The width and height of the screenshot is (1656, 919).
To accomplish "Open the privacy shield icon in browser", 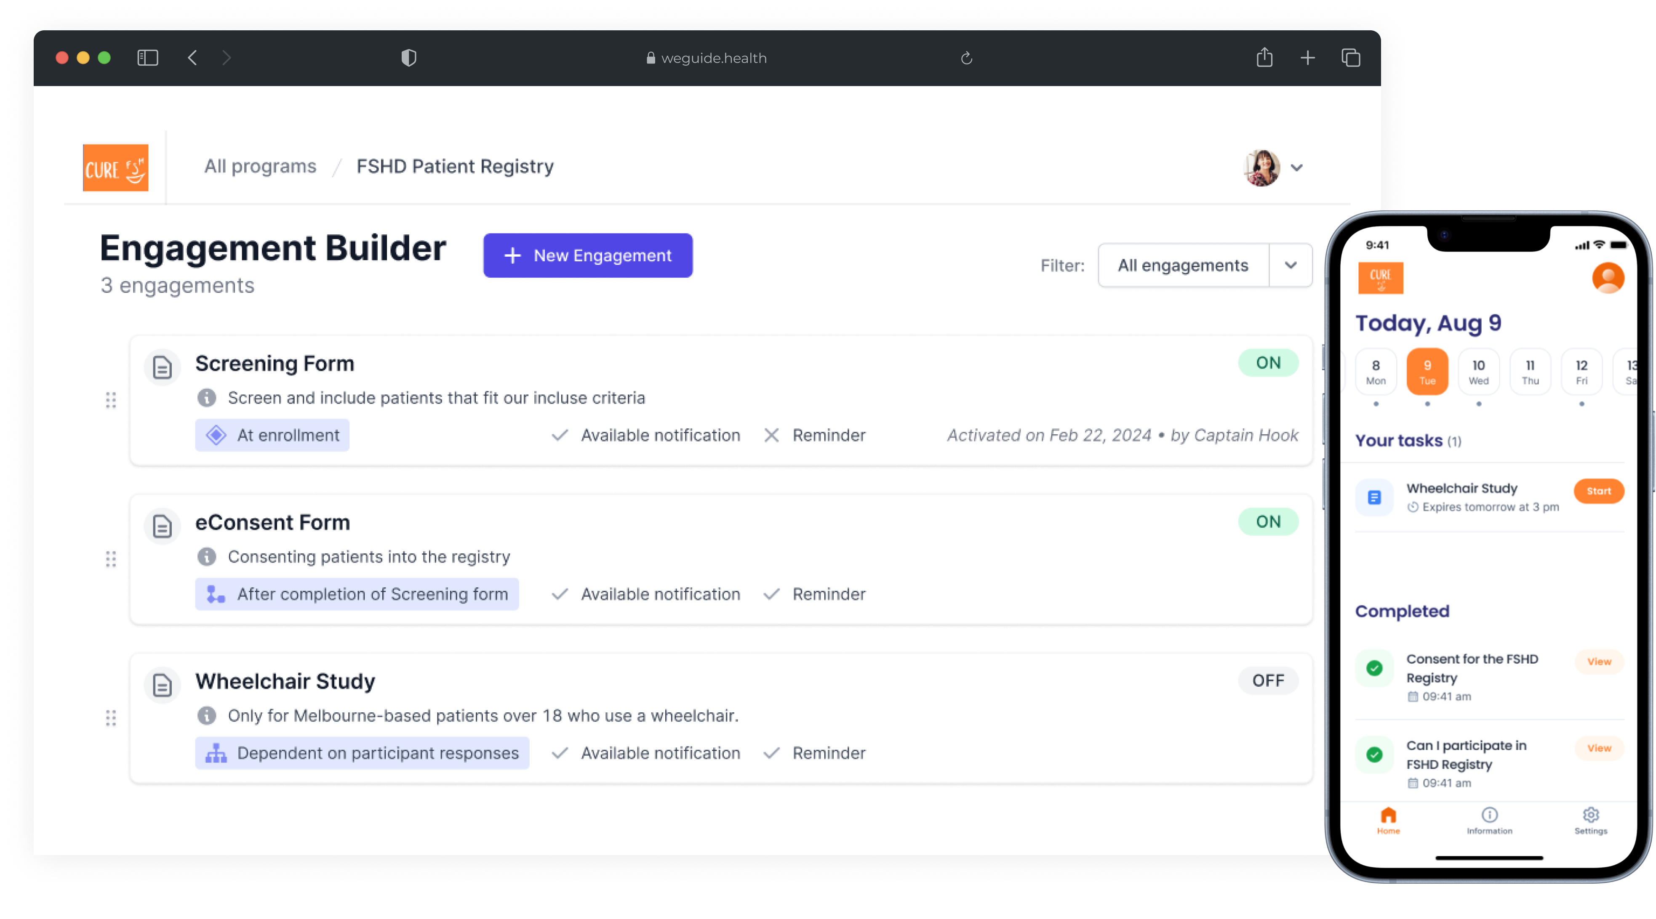I will pyautogui.click(x=409, y=58).
